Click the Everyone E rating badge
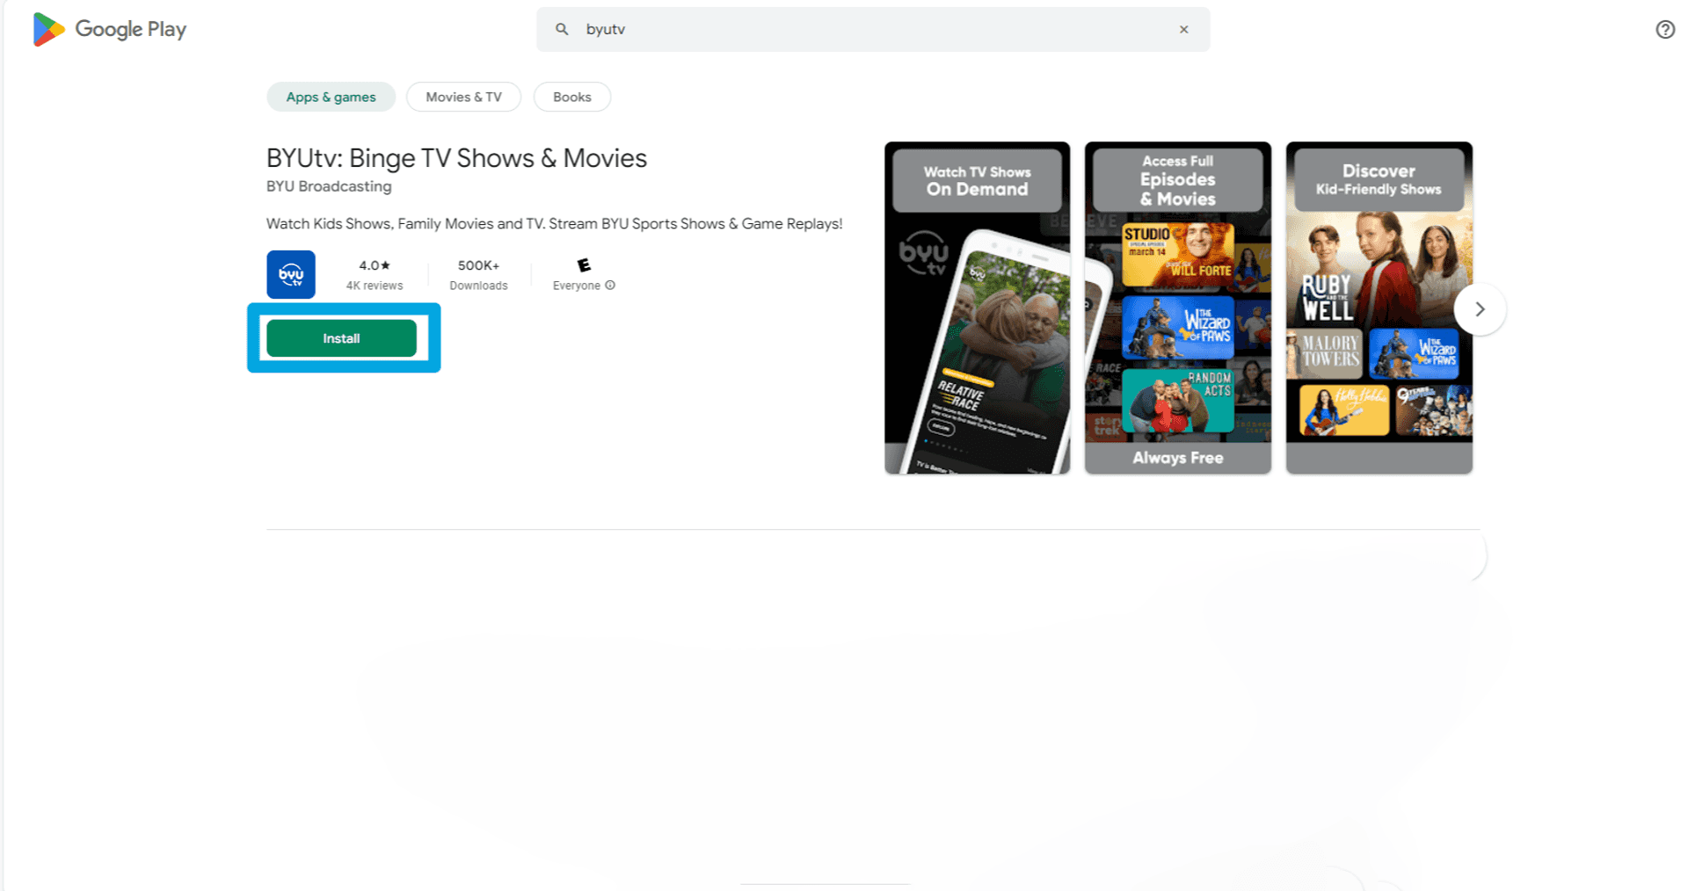 [584, 264]
